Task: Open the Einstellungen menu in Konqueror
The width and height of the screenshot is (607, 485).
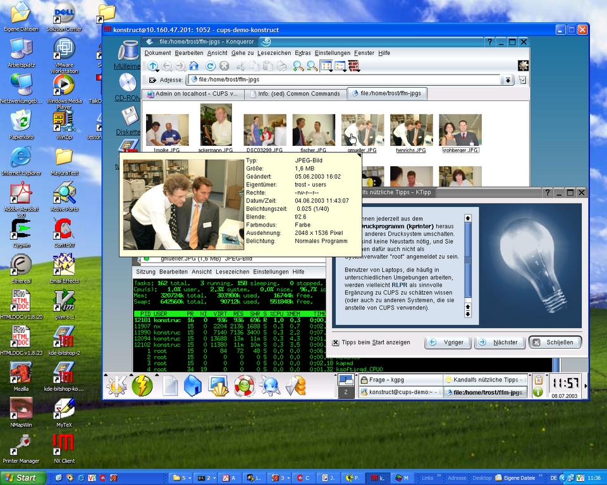Action: [x=332, y=53]
